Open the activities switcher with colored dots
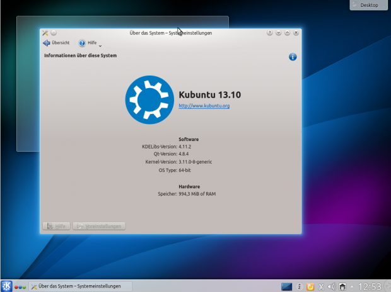This screenshot has width=391, height=292. (20, 287)
